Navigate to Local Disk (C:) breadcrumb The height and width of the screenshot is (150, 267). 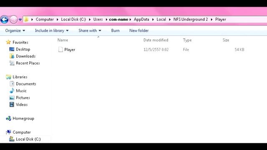click(x=73, y=20)
